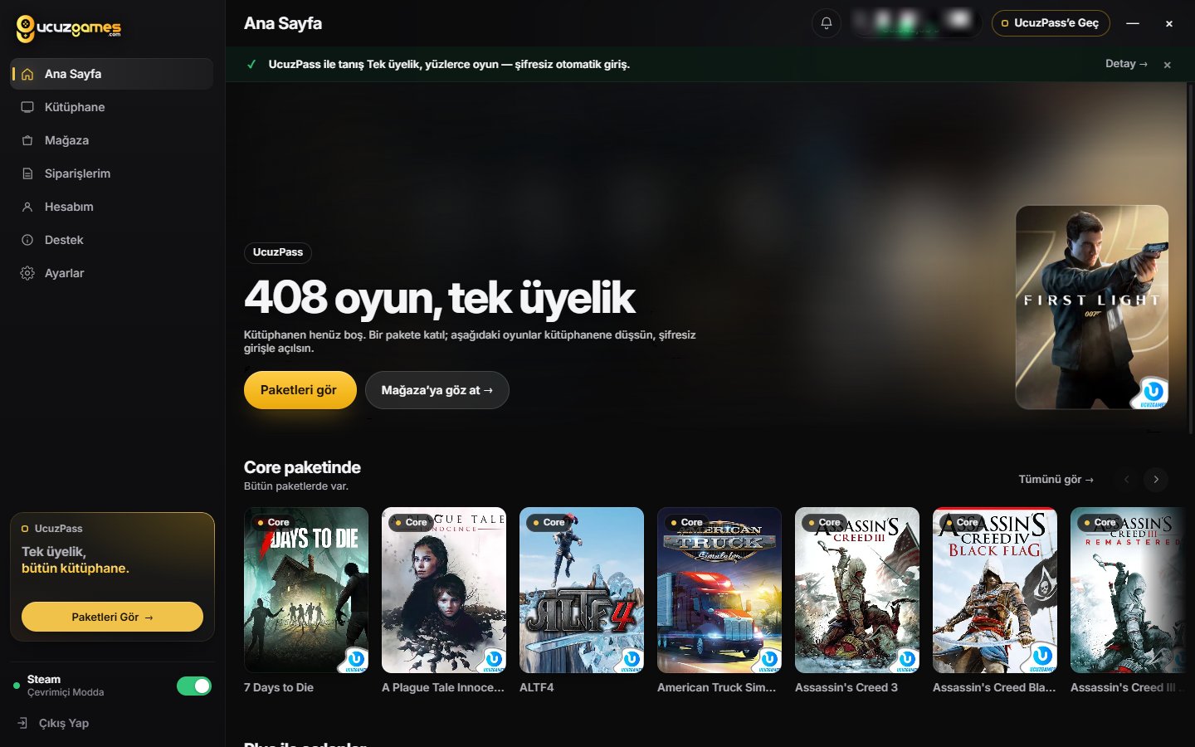Open notifications bell
The image size is (1195, 747).
827,23
